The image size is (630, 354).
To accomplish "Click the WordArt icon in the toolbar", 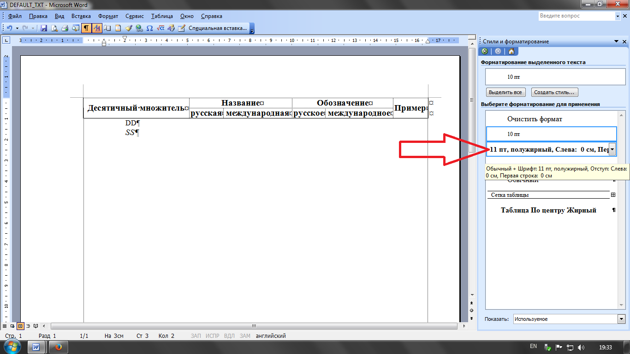I will click(171, 28).
